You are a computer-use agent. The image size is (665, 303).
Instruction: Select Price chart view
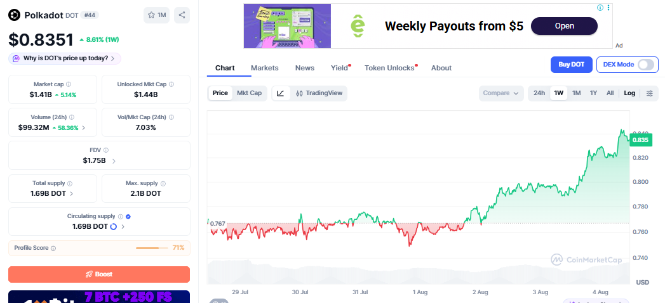tap(220, 93)
